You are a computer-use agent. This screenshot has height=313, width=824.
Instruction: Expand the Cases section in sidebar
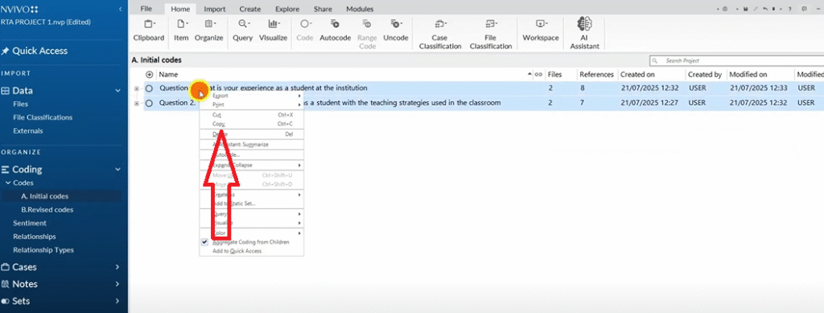pyautogui.click(x=117, y=267)
